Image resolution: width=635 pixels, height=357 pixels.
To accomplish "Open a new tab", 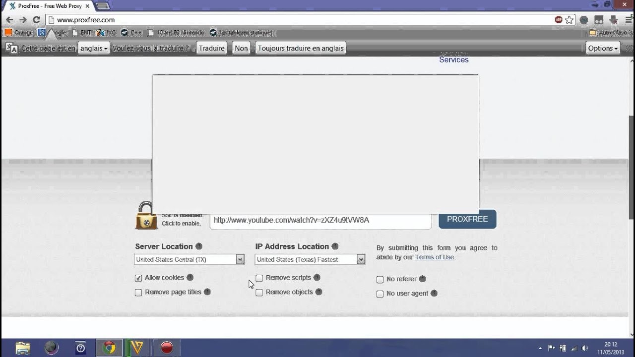I will (x=103, y=6).
